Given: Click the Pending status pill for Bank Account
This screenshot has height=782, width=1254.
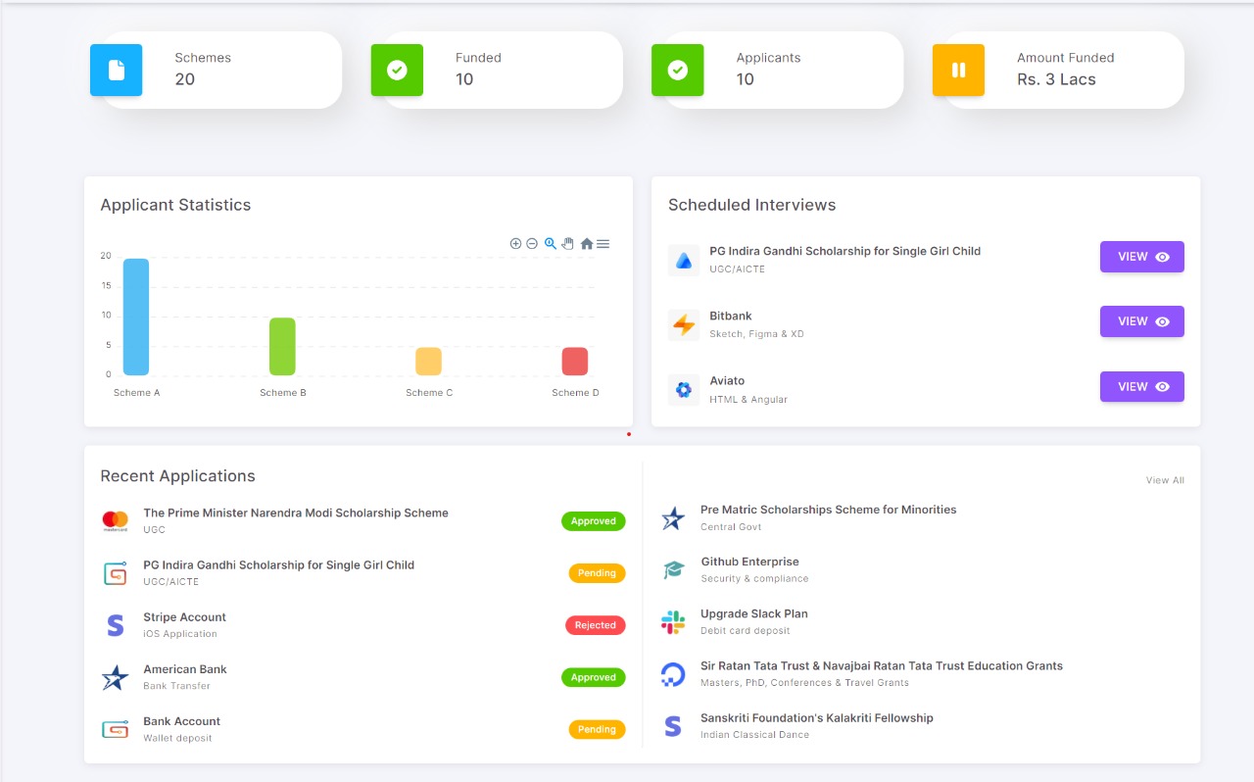Looking at the screenshot, I should [x=597, y=729].
